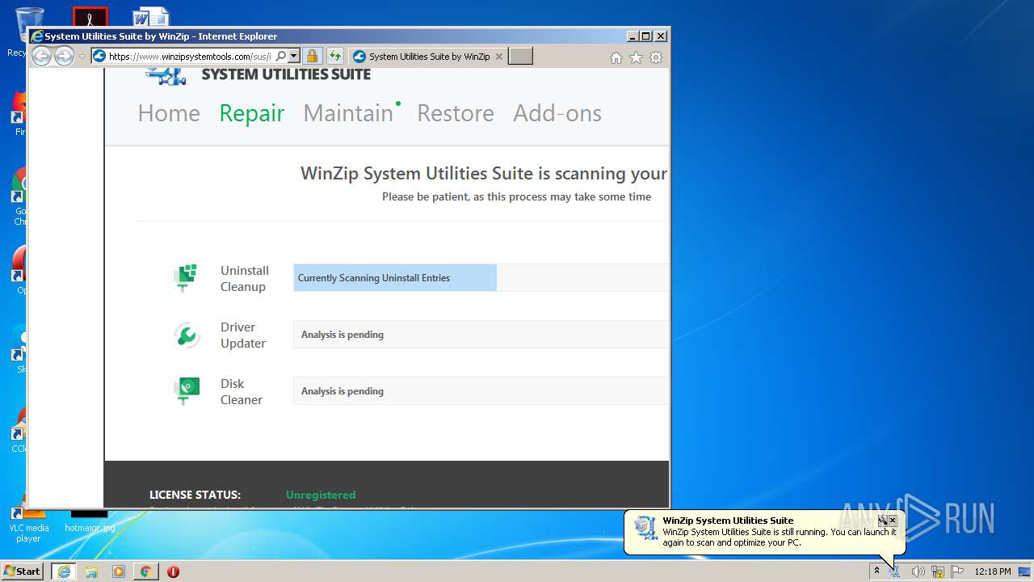This screenshot has width=1034, height=582.
Task: Click the WinZip System Utilities balloon message
Action: (x=780, y=538)
